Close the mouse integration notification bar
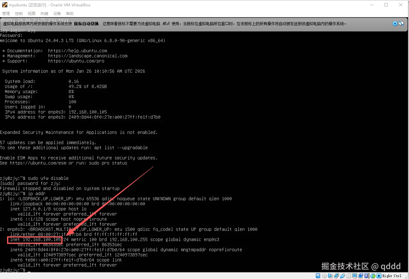This screenshot has height=279, width=409. pos(395,24)
